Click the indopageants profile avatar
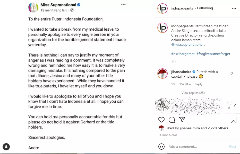 point(162,8)
